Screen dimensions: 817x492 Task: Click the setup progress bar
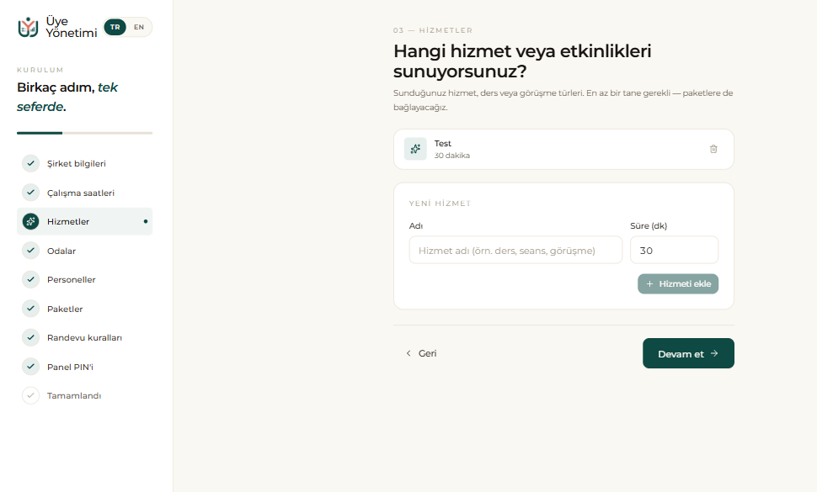84,133
